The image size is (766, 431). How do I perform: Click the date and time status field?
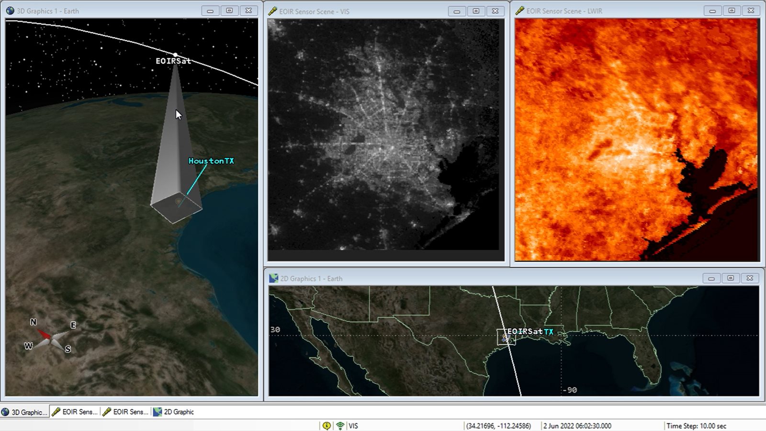tap(577, 426)
